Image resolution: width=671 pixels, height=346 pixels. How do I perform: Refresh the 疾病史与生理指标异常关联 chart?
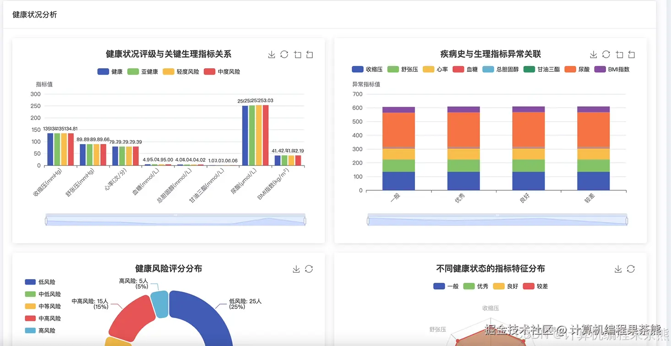[606, 55]
